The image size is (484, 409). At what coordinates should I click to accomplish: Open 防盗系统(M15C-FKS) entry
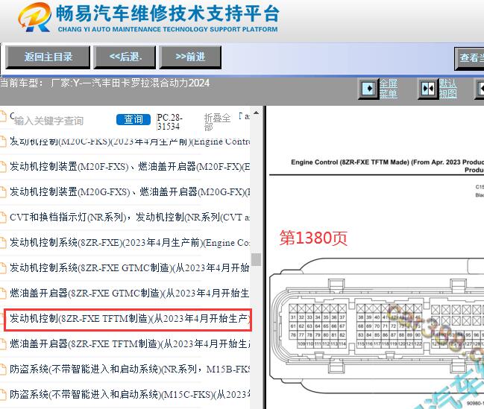tap(130, 395)
